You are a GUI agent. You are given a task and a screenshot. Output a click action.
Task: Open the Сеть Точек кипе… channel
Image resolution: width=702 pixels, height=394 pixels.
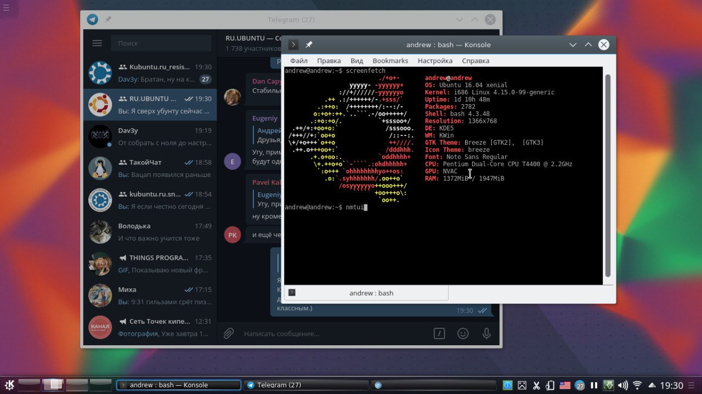(150, 327)
